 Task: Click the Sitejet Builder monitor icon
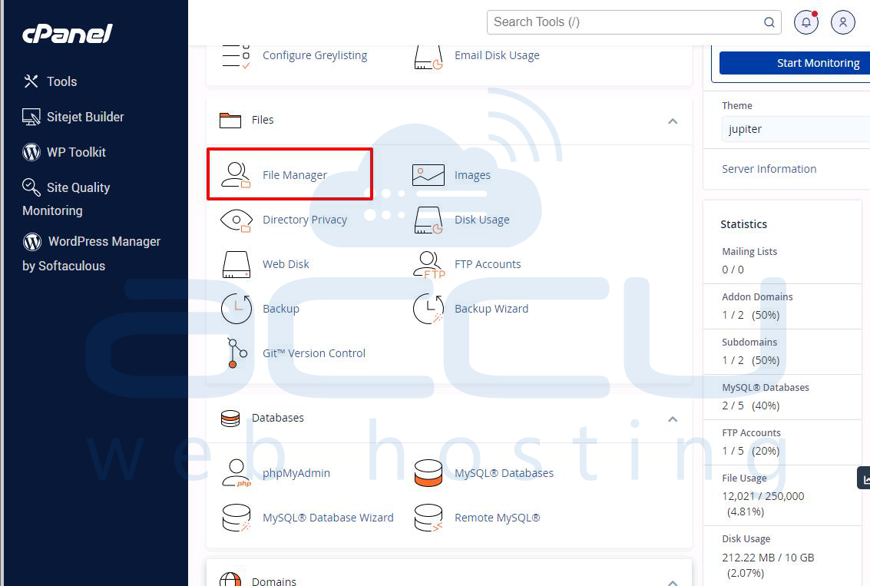coord(31,117)
